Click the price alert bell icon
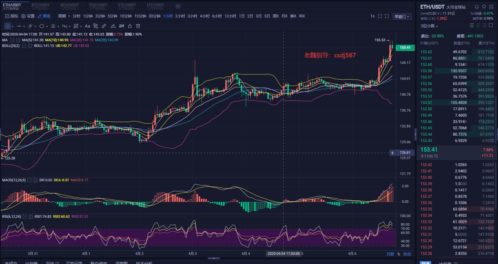The image size is (498, 264). (x=476, y=7)
